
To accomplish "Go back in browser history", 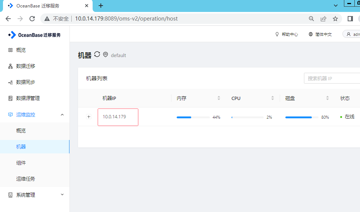I will [x=8, y=19].
